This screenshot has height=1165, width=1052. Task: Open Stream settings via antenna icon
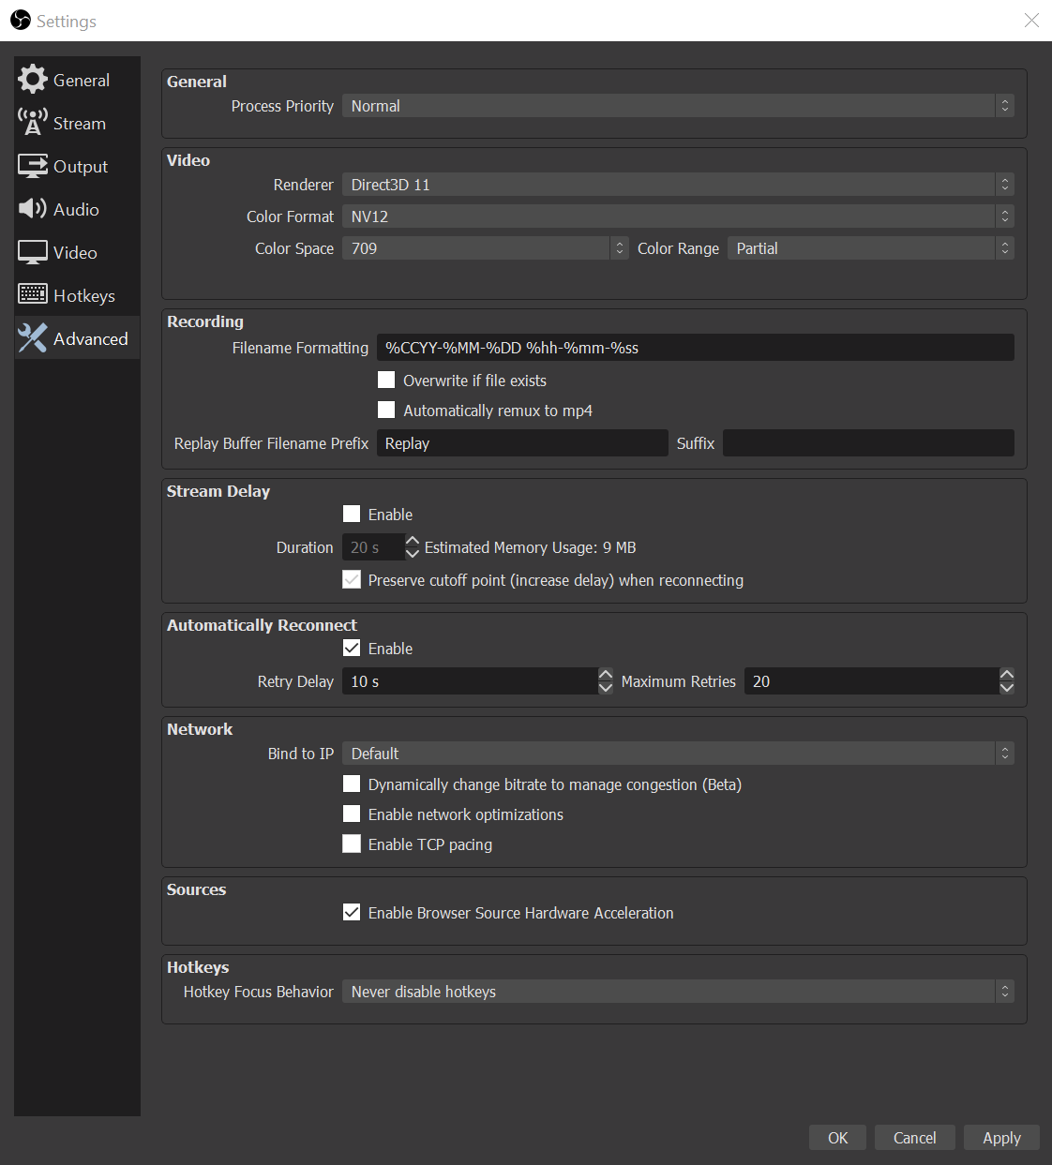coord(33,123)
